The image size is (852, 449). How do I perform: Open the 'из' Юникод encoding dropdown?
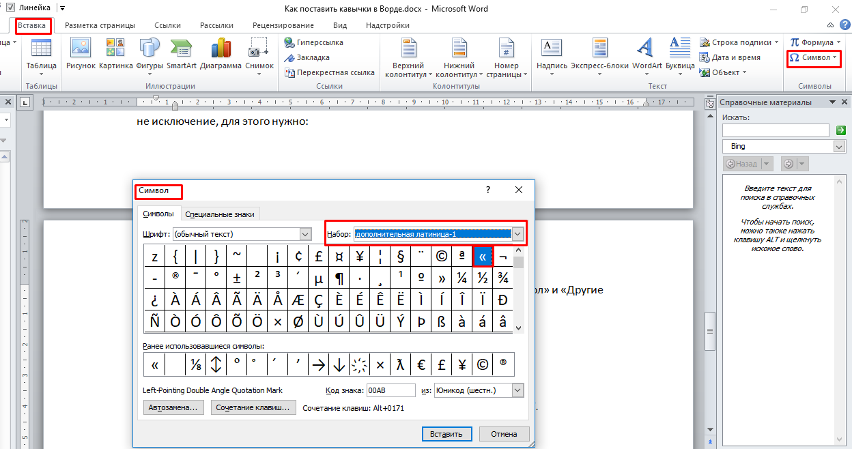point(517,390)
